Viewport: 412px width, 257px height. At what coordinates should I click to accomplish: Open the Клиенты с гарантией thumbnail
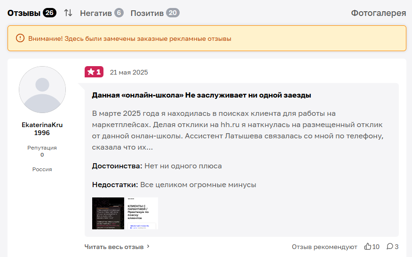pyautogui.click(x=142, y=213)
